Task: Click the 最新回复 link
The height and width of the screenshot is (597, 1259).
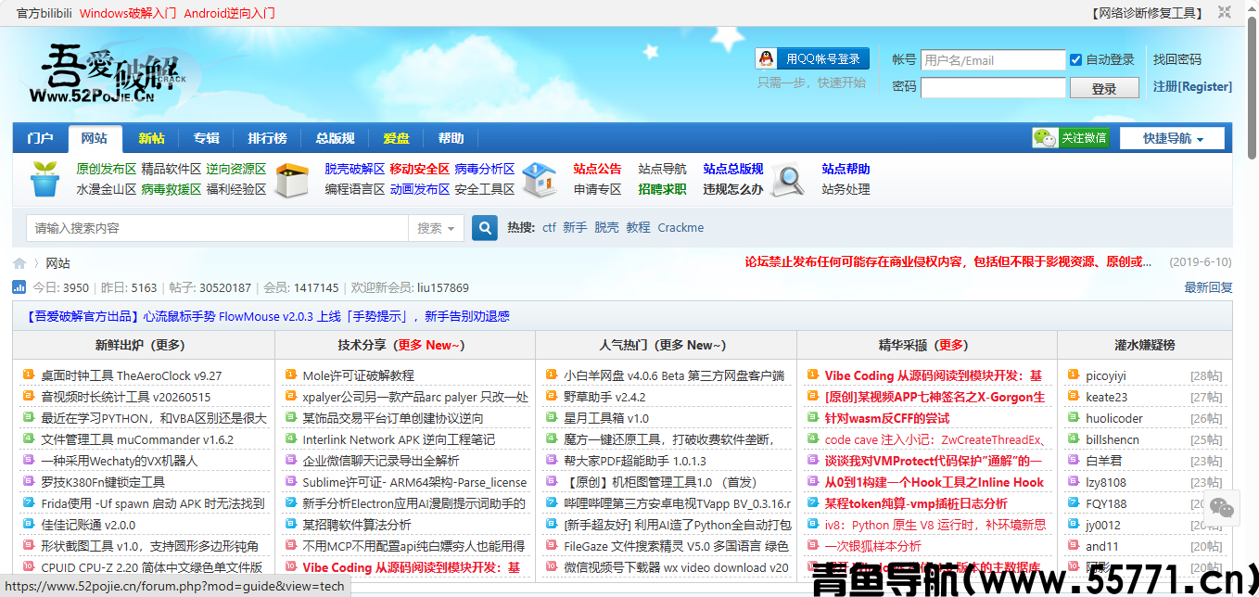Action: 1209,287
